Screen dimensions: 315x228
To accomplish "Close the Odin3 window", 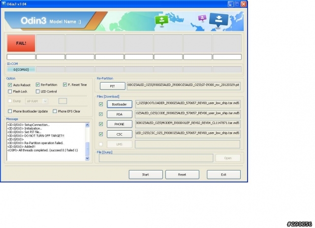I will pos(244,4).
